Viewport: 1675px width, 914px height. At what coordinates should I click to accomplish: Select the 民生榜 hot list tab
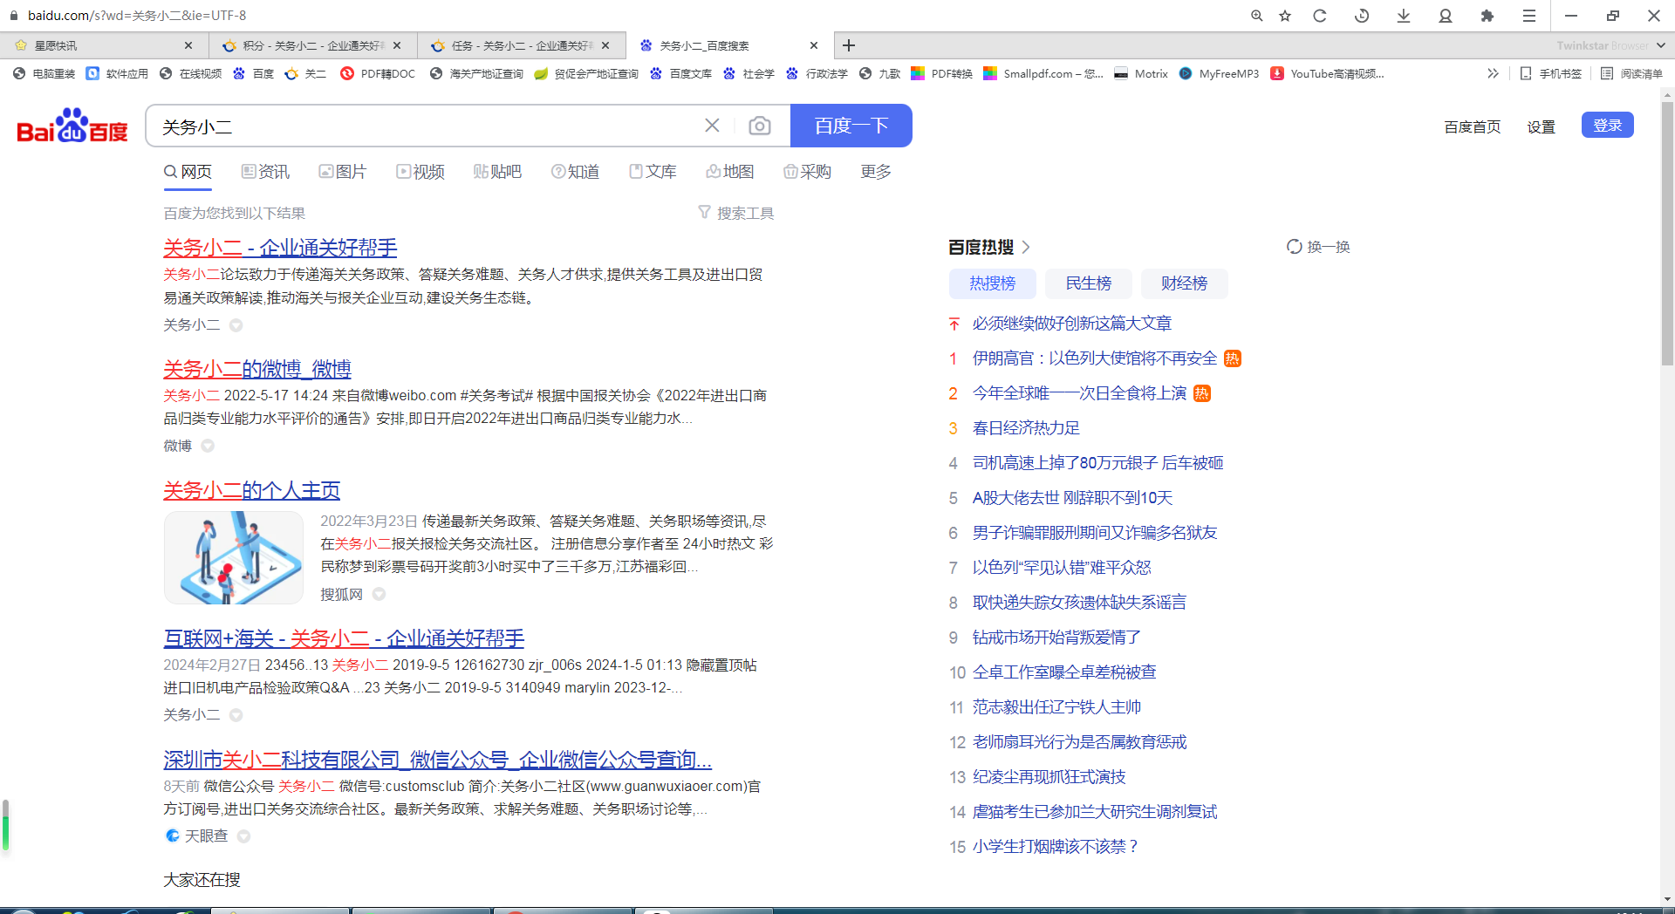tap(1089, 283)
